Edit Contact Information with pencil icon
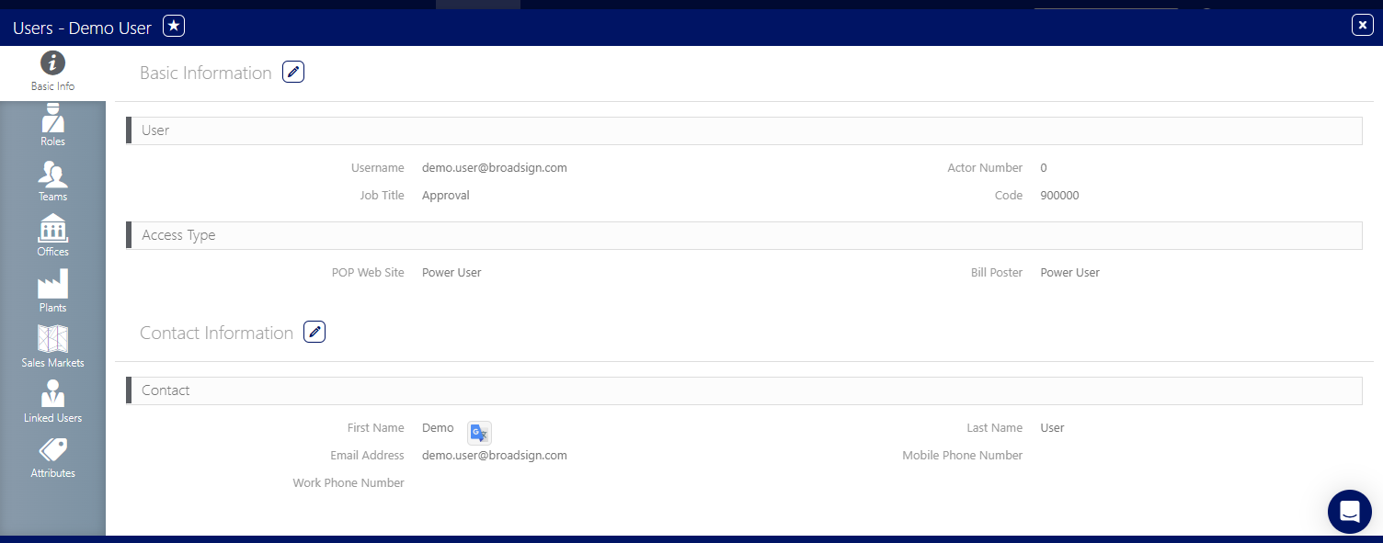The image size is (1383, 543). click(x=315, y=332)
